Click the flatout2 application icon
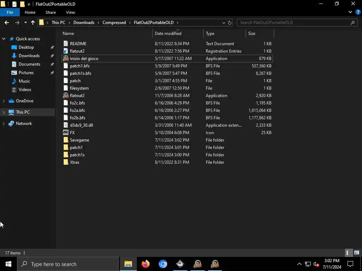The width and height of the screenshot is (362, 271). [65, 95]
